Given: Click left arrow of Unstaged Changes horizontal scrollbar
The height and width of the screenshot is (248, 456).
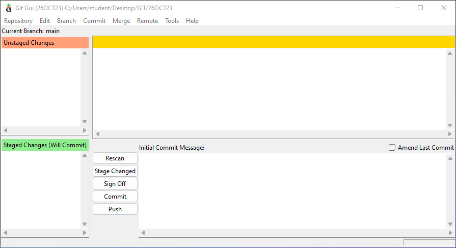Looking at the screenshot, I should pyautogui.click(x=6, y=130).
